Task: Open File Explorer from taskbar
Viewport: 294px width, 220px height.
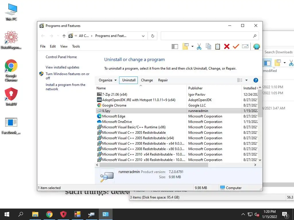Action: click(x=35, y=214)
